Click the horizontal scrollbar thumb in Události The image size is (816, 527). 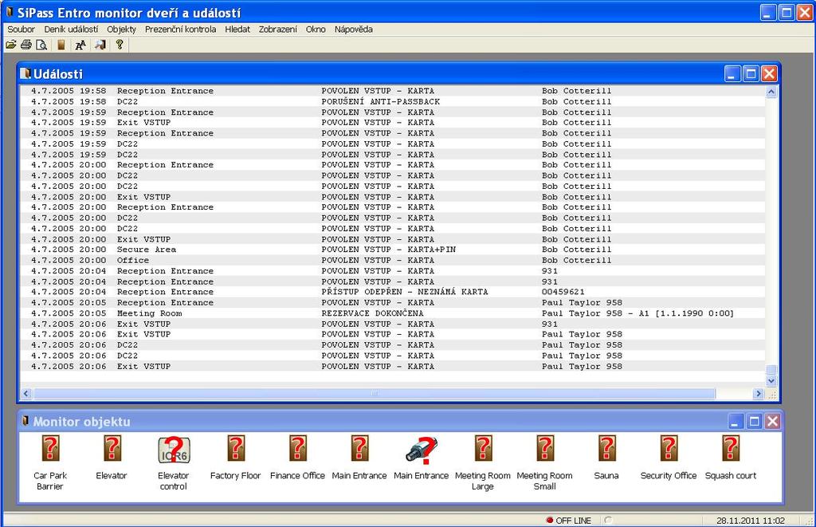[375, 394]
